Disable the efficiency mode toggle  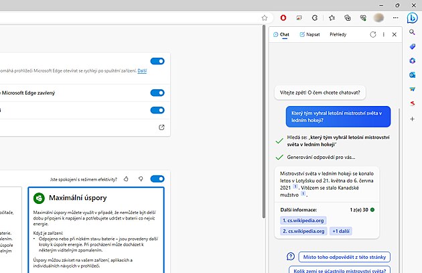[157, 179]
